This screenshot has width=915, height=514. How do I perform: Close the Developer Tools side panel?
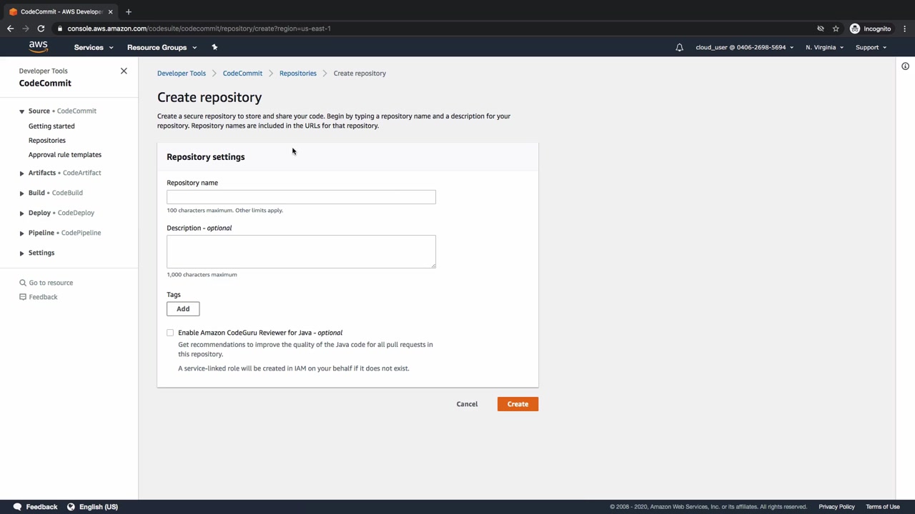pyautogui.click(x=124, y=71)
